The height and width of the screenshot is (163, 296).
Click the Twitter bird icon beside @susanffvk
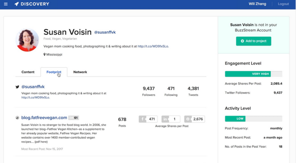[17, 87]
